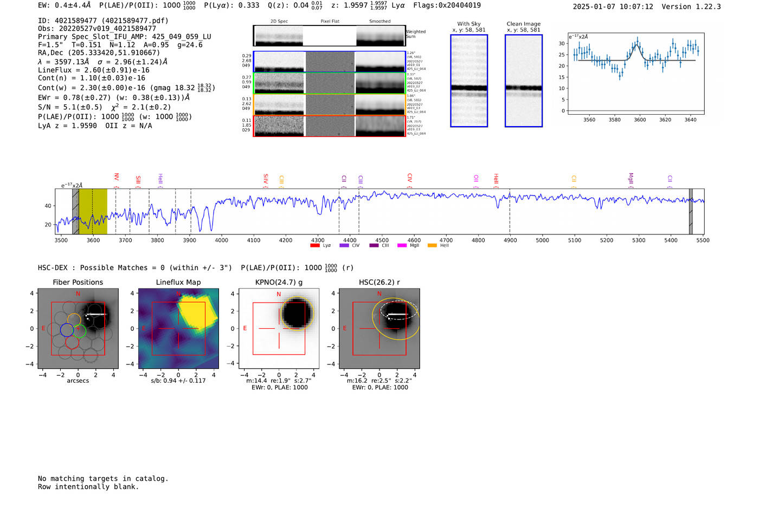Click the red SiIV line label

[x=266, y=179]
